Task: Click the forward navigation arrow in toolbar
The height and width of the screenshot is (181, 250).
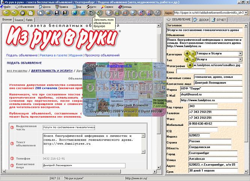Action: tap(13, 13)
